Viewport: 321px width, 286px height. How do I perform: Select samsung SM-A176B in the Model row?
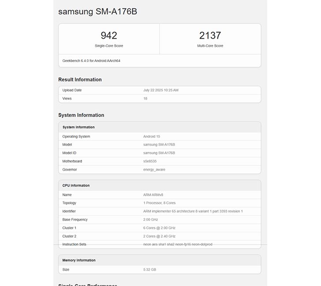(159, 145)
